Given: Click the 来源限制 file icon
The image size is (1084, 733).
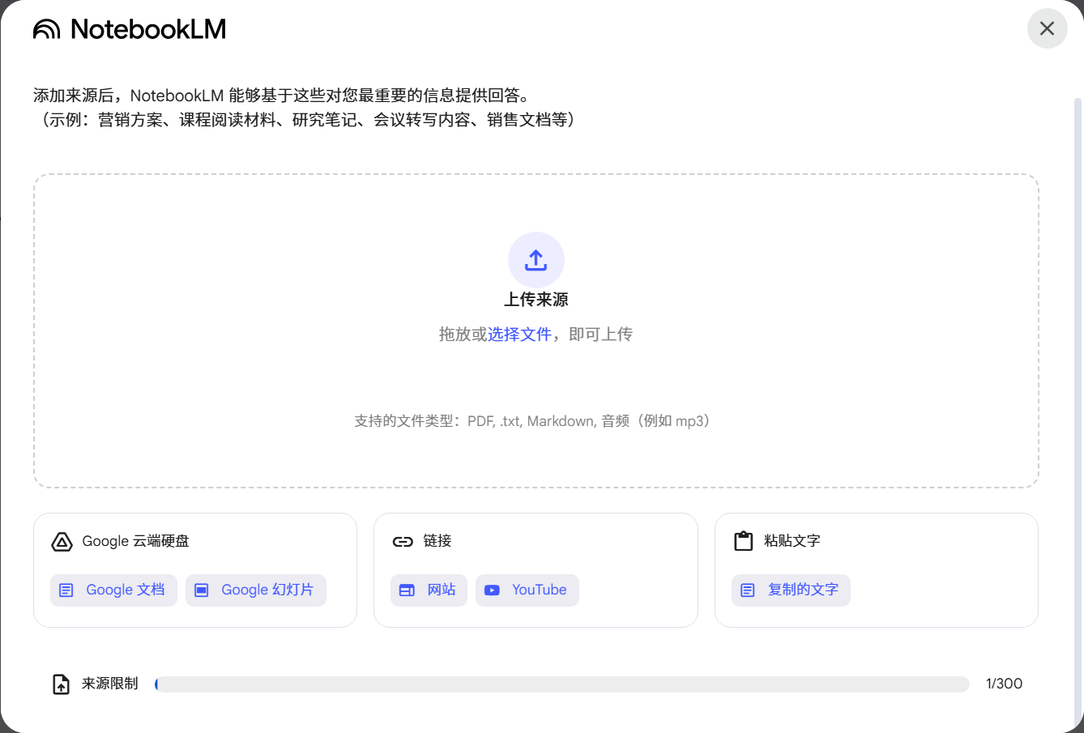Looking at the screenshot, I should pyautogui.click(x=61, y=684).
